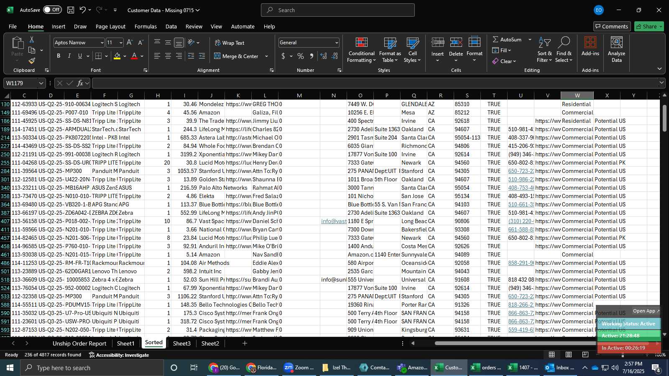669x376 pixels.
Task: Toggle the AutoSave switch
Action: [52, 10]
